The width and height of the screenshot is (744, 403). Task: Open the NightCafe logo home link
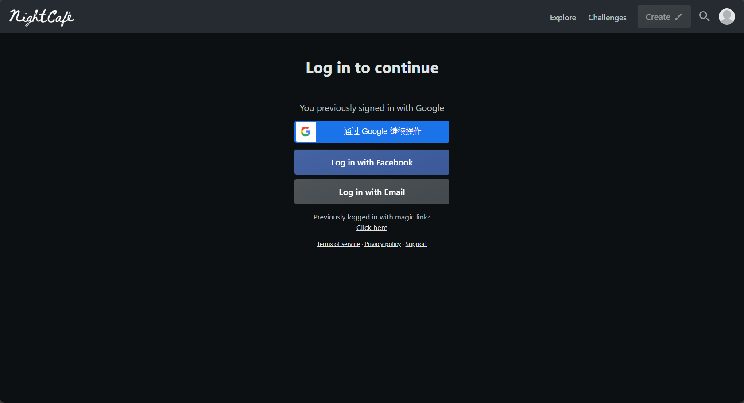tap(42, 17)
